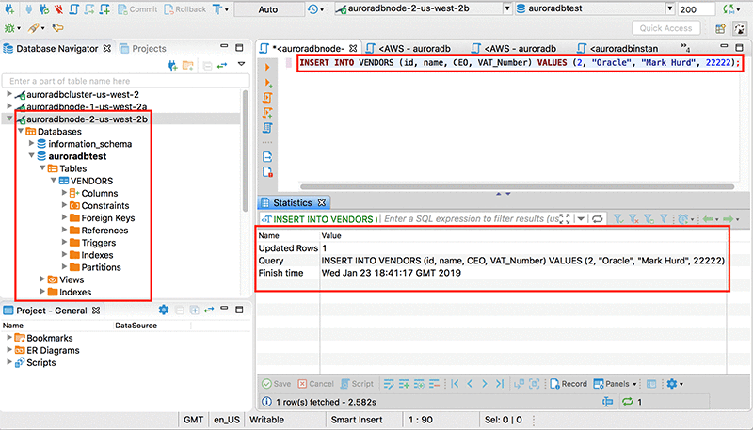Click the New Connection plug icon in top toolbar

(9, 8)
